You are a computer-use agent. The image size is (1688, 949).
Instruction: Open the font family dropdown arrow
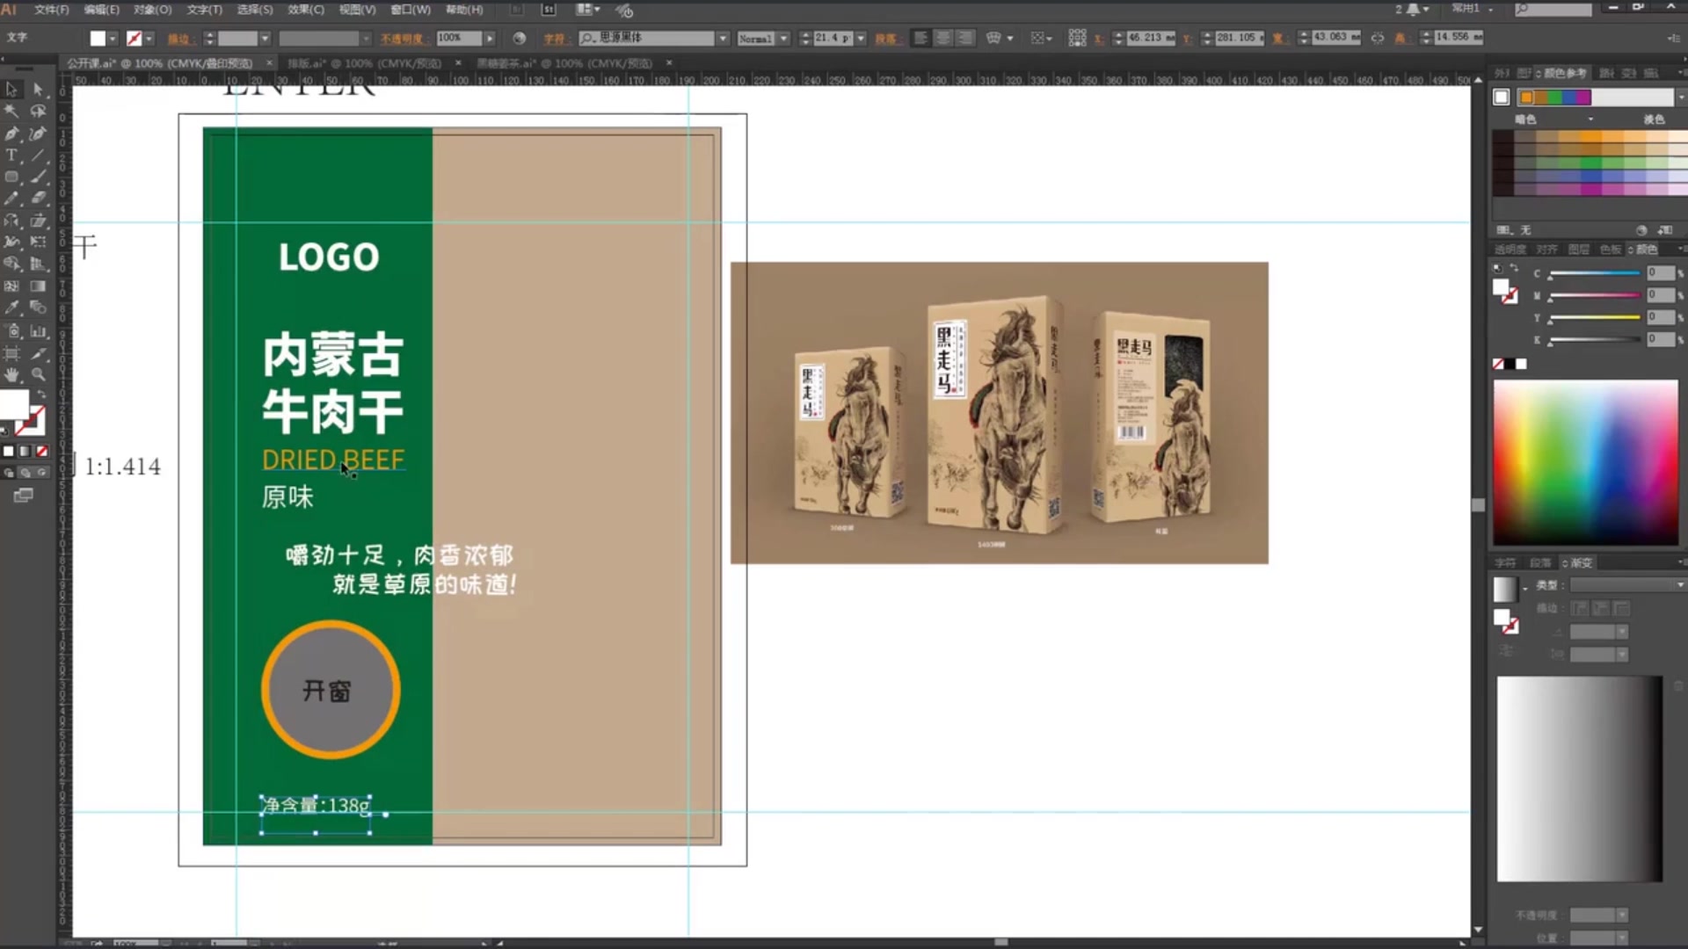pos(723,39)
